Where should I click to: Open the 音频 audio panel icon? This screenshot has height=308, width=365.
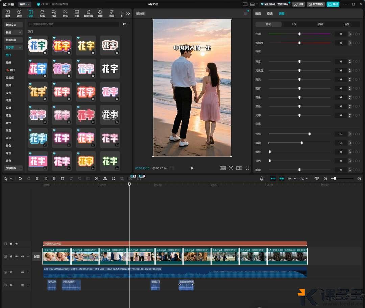click(19, 13)
